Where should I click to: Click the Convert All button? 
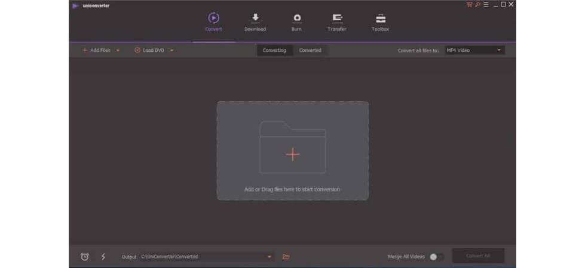point(478,255)
